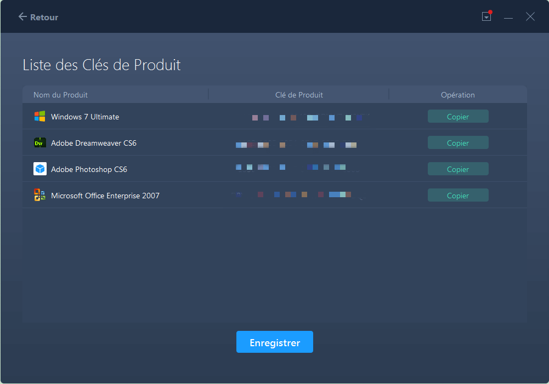Image resolution: width=549 pixels, height=384 pixels.
Task: Select the 'Windows 7 Ultimate' product name
Action: pyautogui.click(x=85, y=117)
